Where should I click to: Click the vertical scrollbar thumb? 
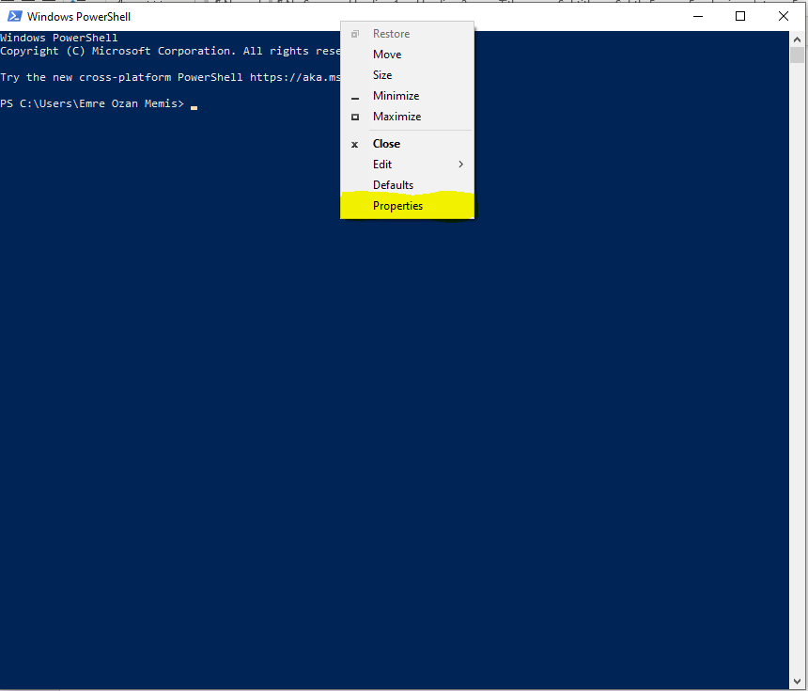(x=797, y=55)
